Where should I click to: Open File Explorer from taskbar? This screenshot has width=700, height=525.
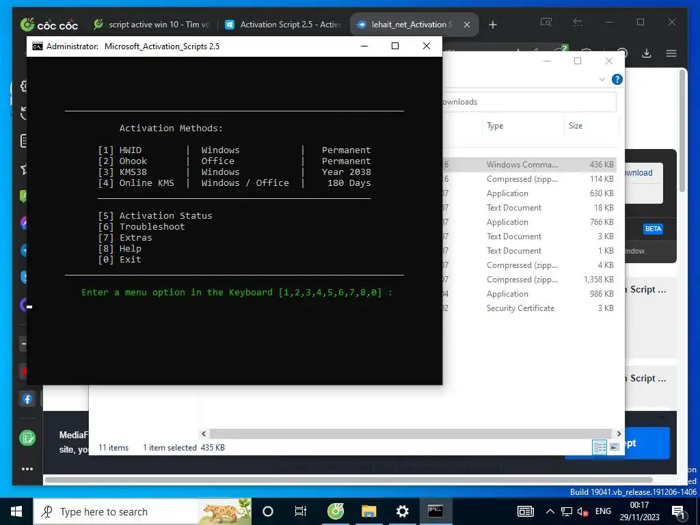369,511
